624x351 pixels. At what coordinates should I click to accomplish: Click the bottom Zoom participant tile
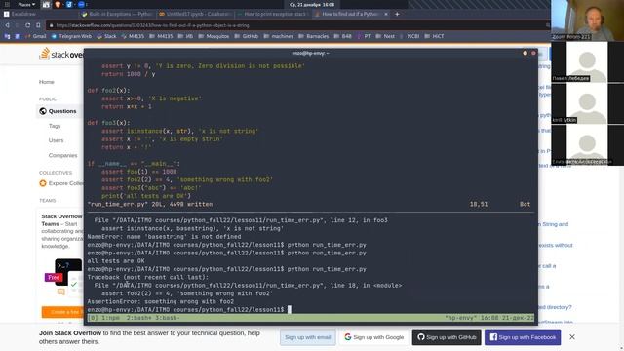[587, 144]
